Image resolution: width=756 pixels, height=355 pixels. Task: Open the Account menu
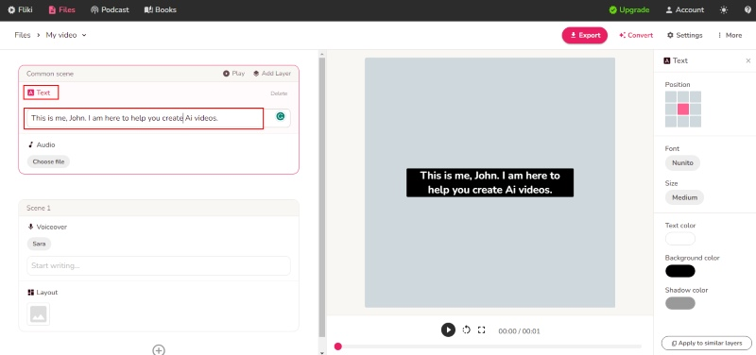(684, 9)
